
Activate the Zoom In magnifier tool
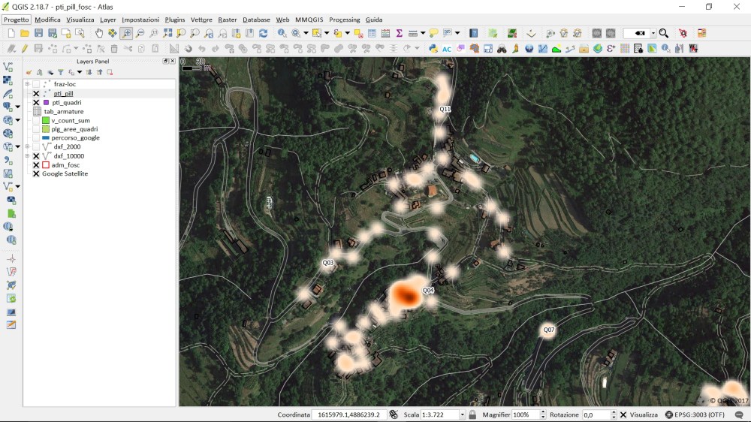[126, 33]
